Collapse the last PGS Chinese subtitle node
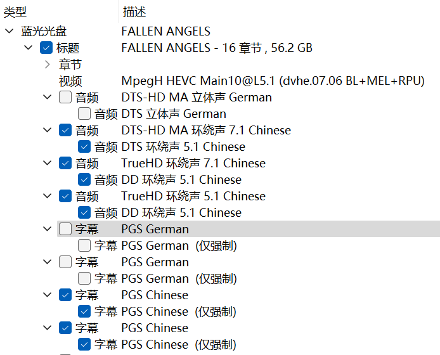The image size is (440, 355). click(47, 328)
